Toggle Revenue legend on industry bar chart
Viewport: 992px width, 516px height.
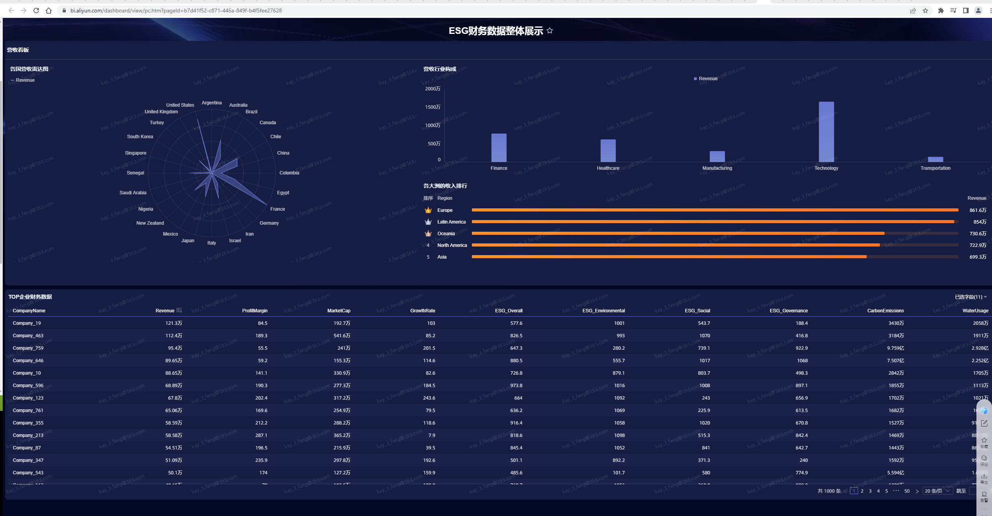tap(705, 79)
